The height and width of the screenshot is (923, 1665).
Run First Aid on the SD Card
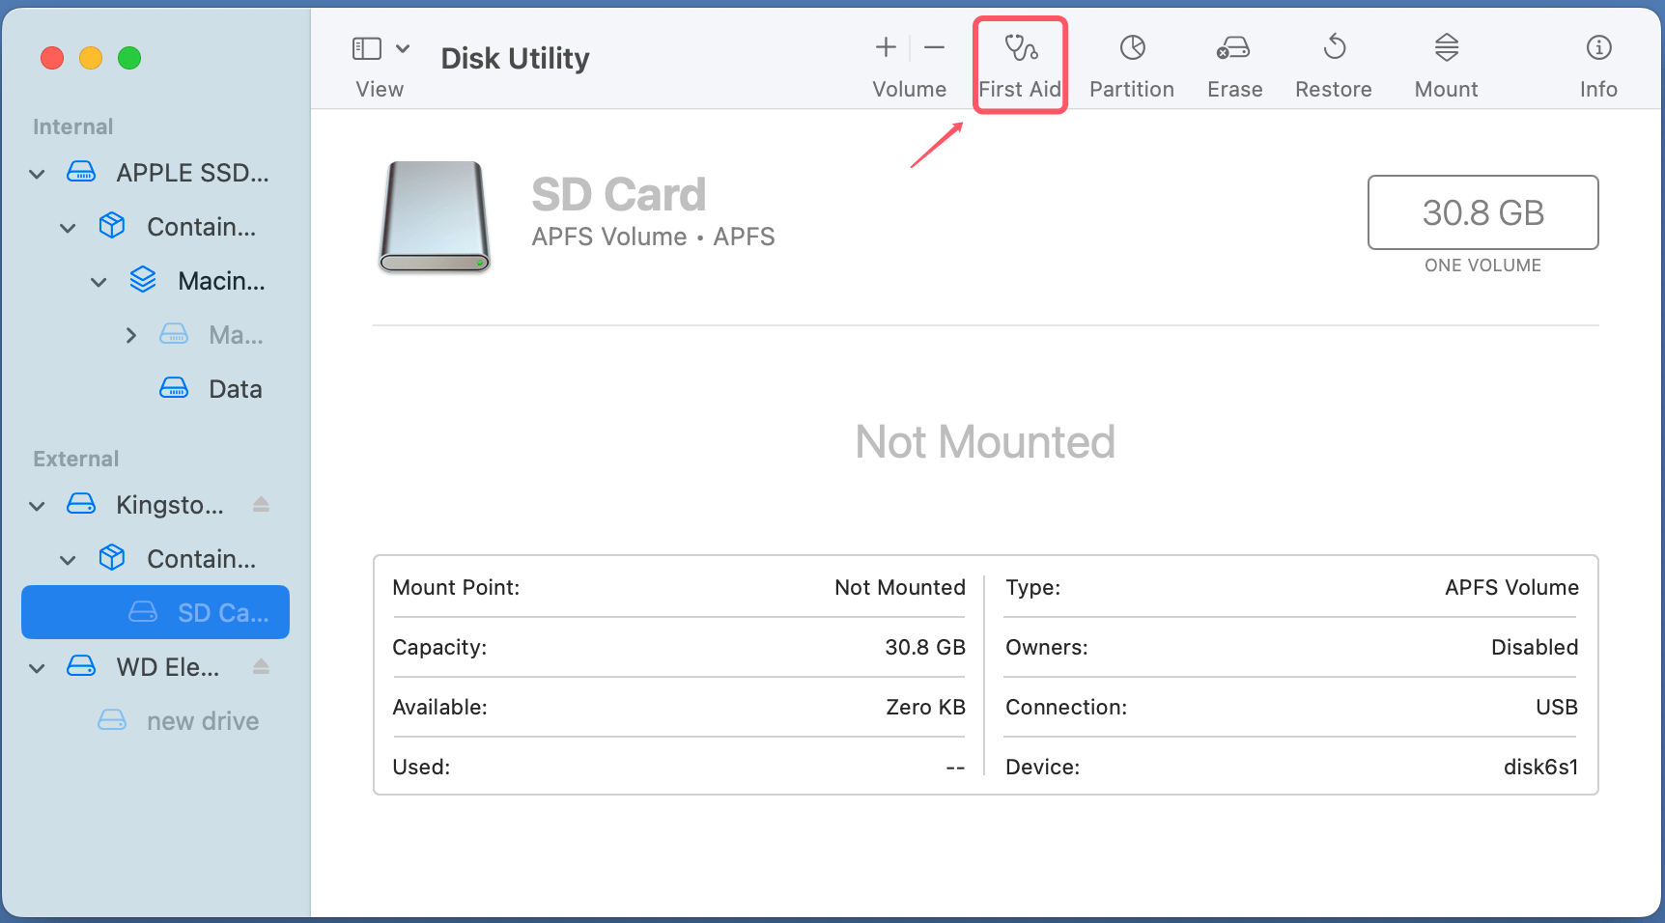point(1020,63)
